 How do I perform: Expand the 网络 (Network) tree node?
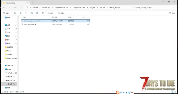pyautogui.click(x=3, y=88)
